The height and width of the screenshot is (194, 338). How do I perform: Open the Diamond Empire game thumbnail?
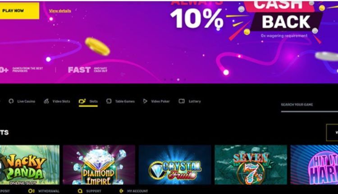(x=99, y=165)
